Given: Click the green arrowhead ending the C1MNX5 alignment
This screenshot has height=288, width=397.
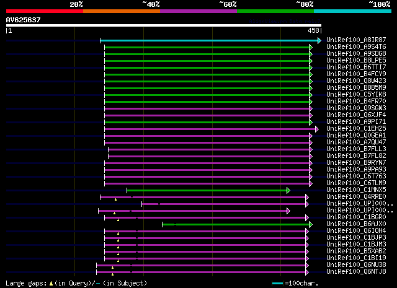Looking at the screenshot, I should 288,191.
